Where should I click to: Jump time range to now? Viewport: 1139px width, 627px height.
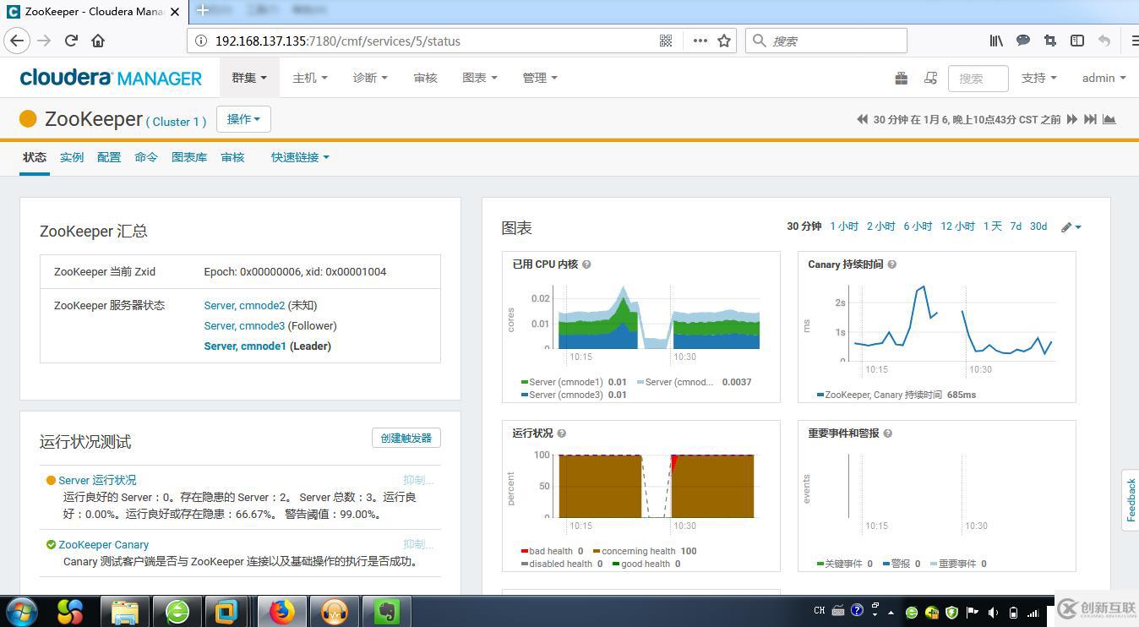point(1091,119)
